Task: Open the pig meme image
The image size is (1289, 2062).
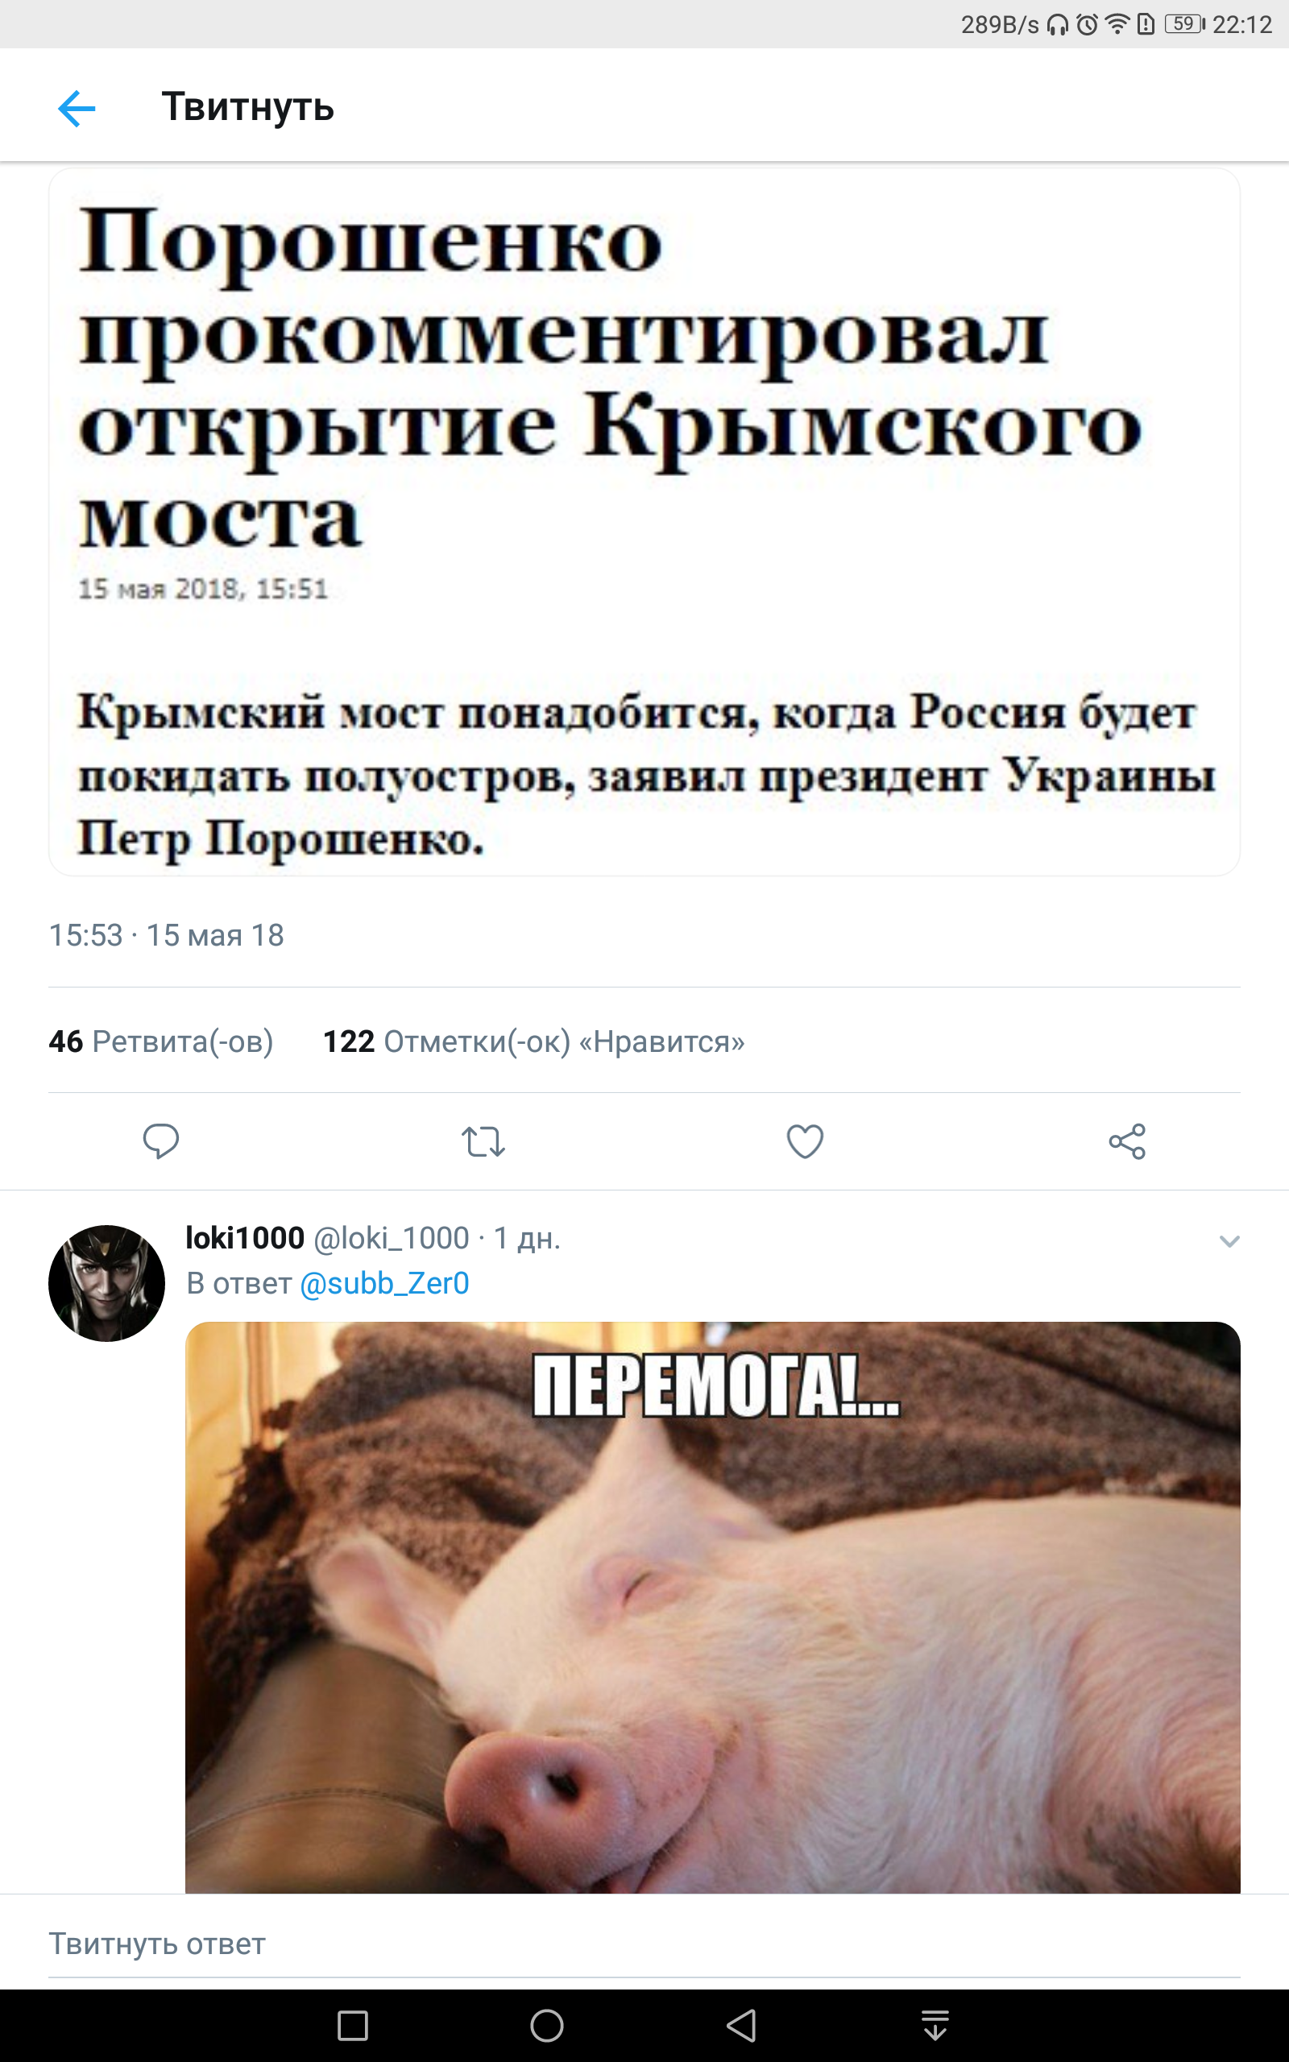Action: coord(713,1608)
